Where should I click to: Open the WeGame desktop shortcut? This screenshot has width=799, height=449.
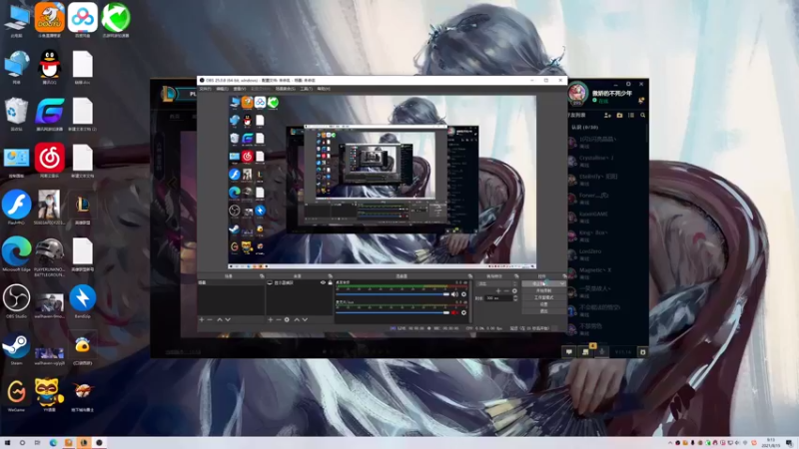(x=16, y=394)
